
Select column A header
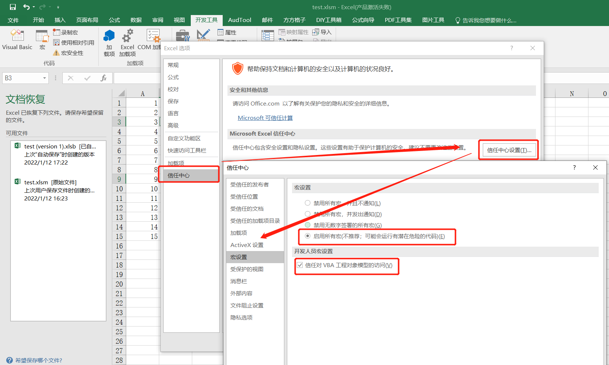click(143, 93)
